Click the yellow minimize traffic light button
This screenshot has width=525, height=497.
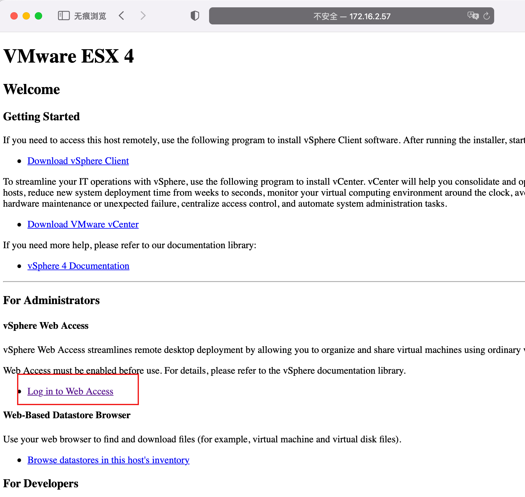26,16
